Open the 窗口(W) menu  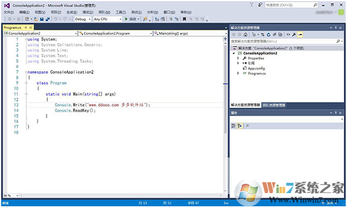(169, 12)
